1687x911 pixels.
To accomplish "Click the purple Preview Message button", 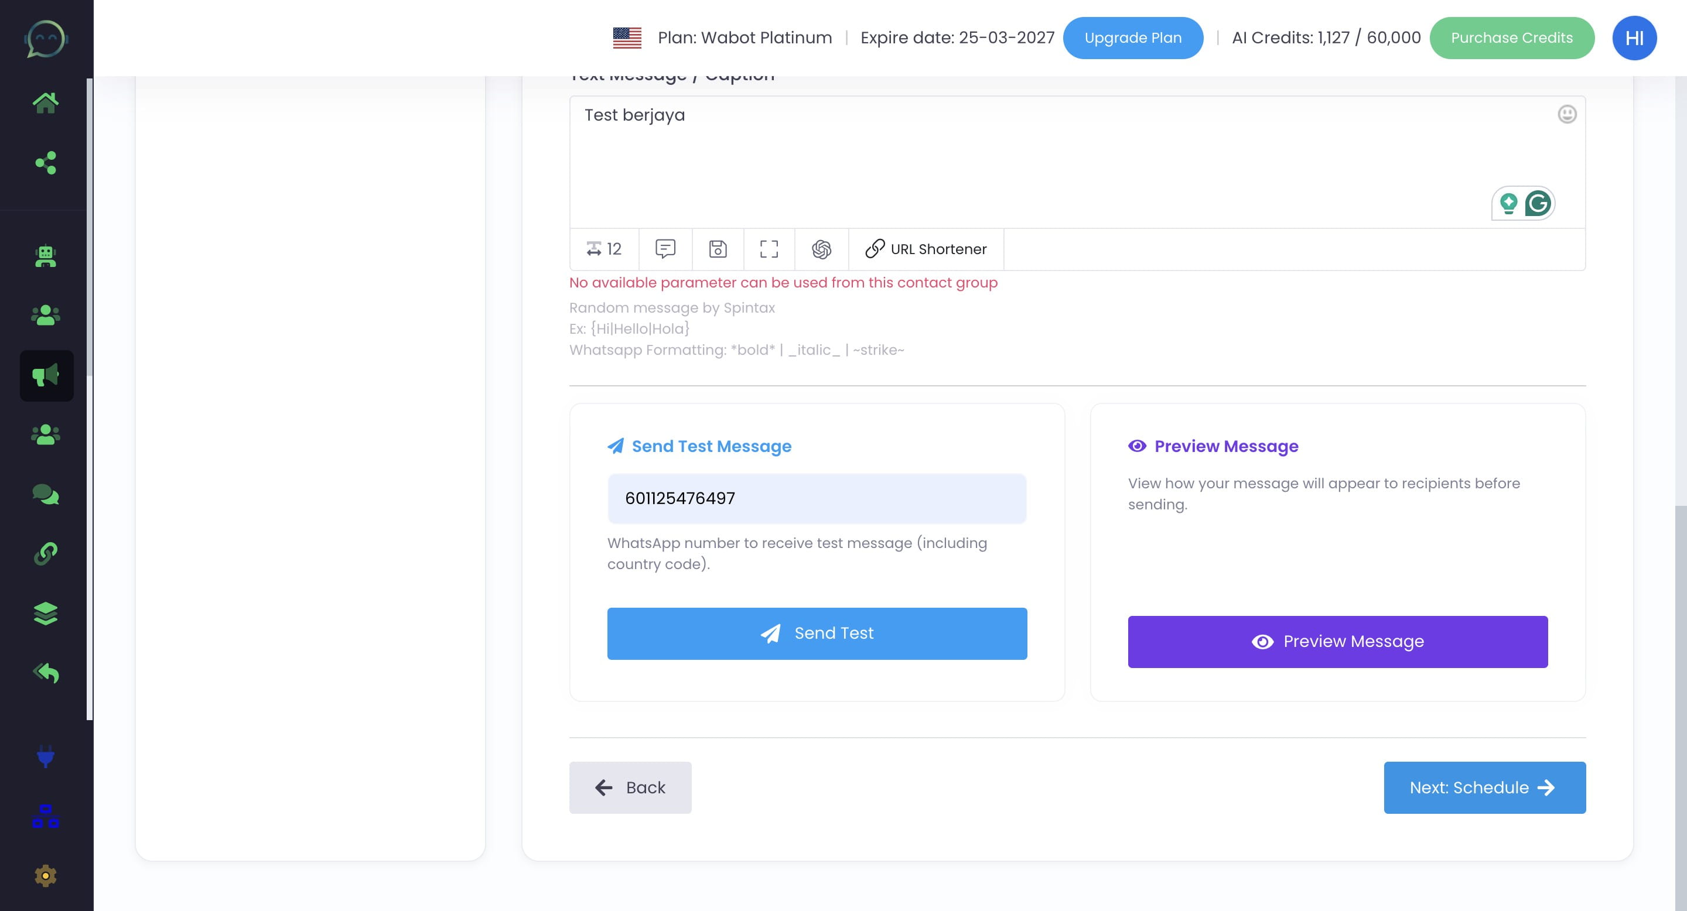I will [1337, 642].
